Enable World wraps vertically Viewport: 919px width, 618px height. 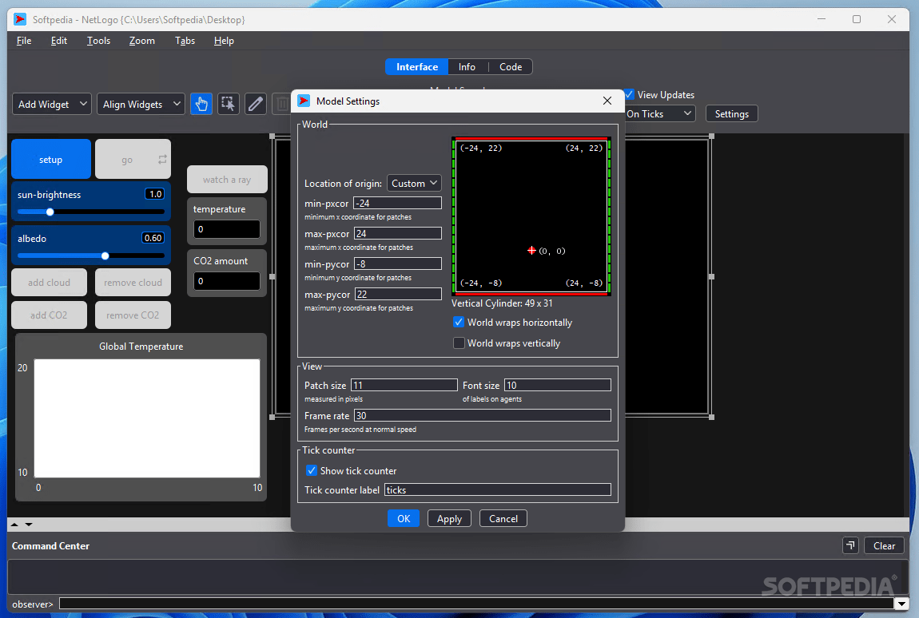[459, 343]
